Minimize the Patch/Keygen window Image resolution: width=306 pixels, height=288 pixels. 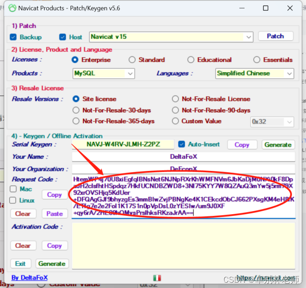[242, 8]
